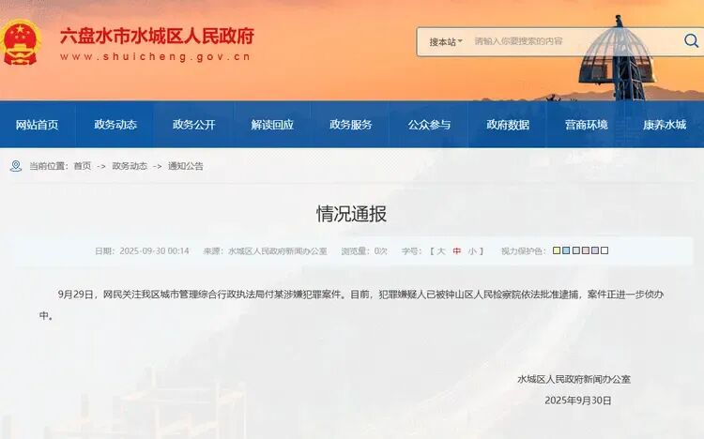Set font size to 小
Viewport: 704px width, 439px height.
coord(472,250)
